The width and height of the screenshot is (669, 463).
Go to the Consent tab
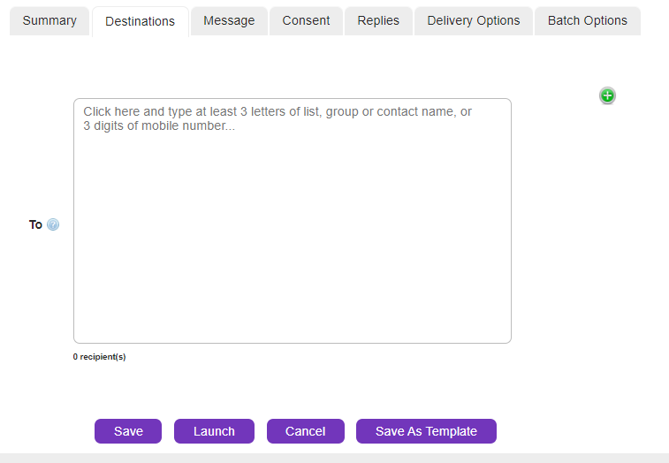pos(306,20)
